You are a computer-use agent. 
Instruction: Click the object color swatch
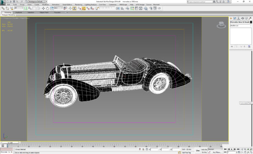coord(251,22)
